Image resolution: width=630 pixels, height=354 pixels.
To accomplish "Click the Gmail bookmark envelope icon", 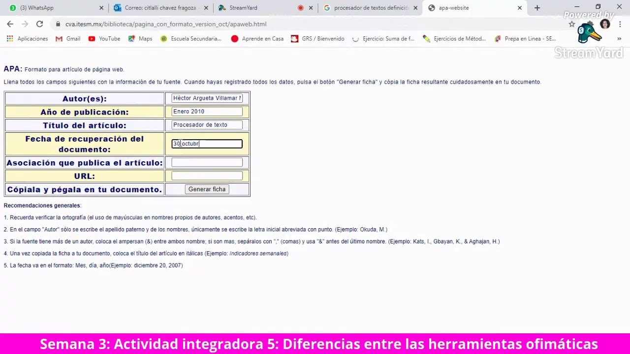I will point(59,39).
